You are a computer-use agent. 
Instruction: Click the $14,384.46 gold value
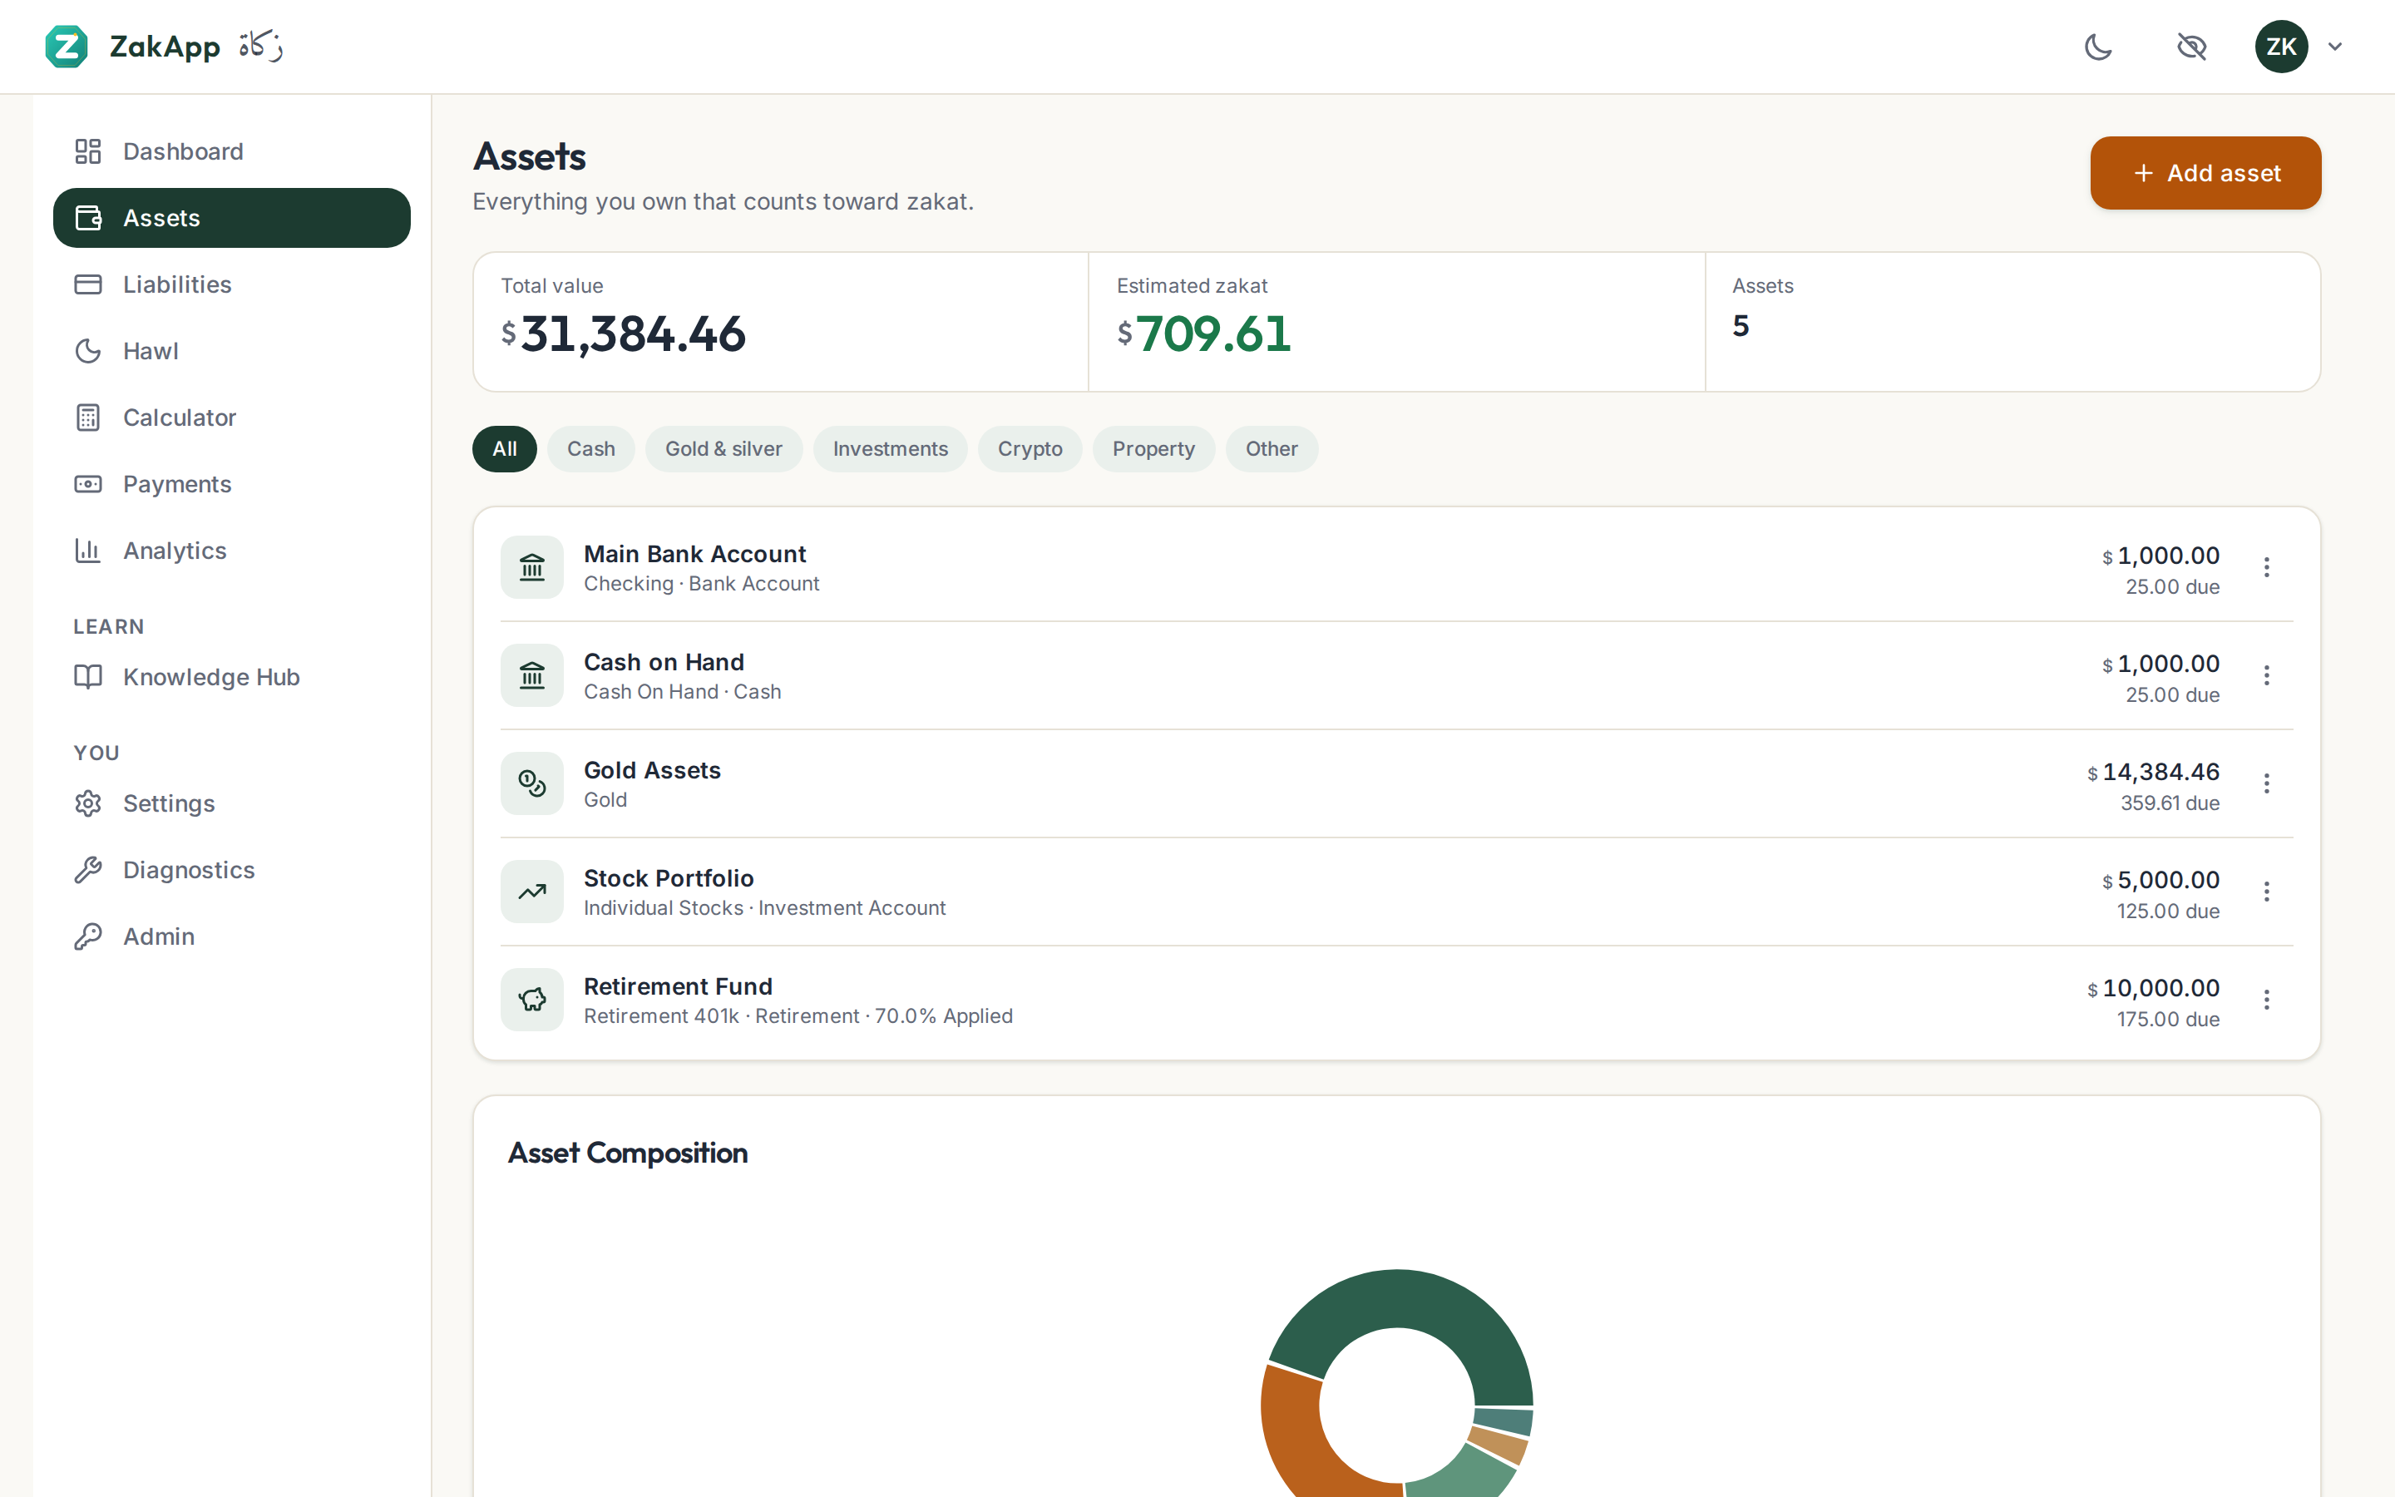point(2154,771)
